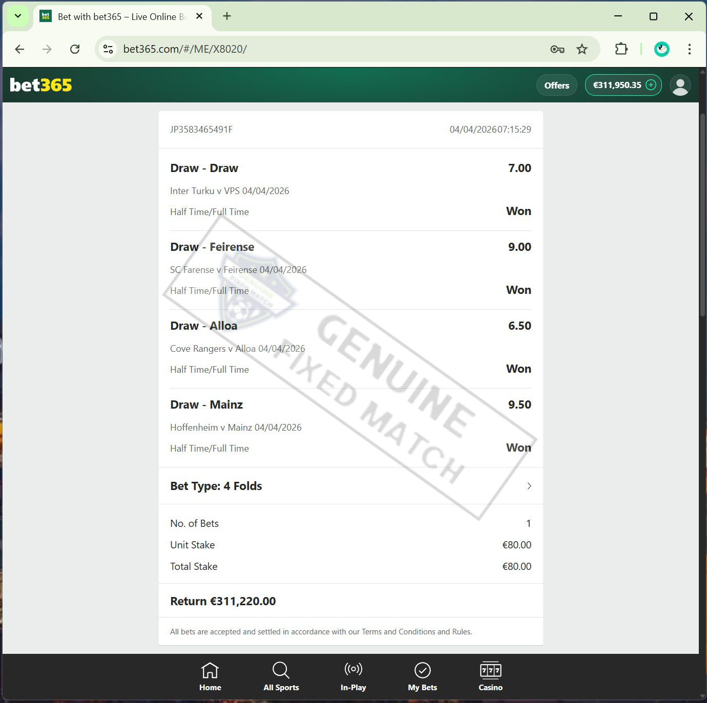Open the browser extensions puzzle icon

(x=621, y=49)
